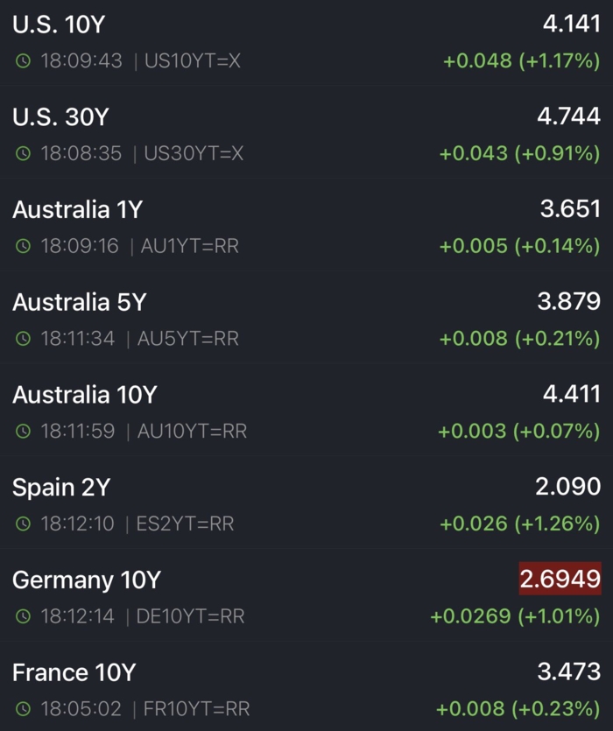The width and height of the screenshot is (613, 731).
Task: Open the U.S. 10Y bond row
Action: [59, 25]
